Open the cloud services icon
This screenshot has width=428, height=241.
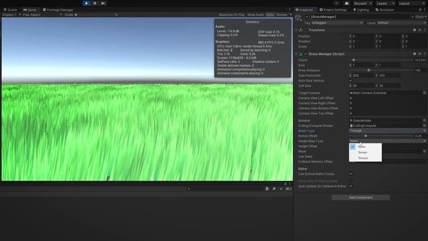pos(346,3)
